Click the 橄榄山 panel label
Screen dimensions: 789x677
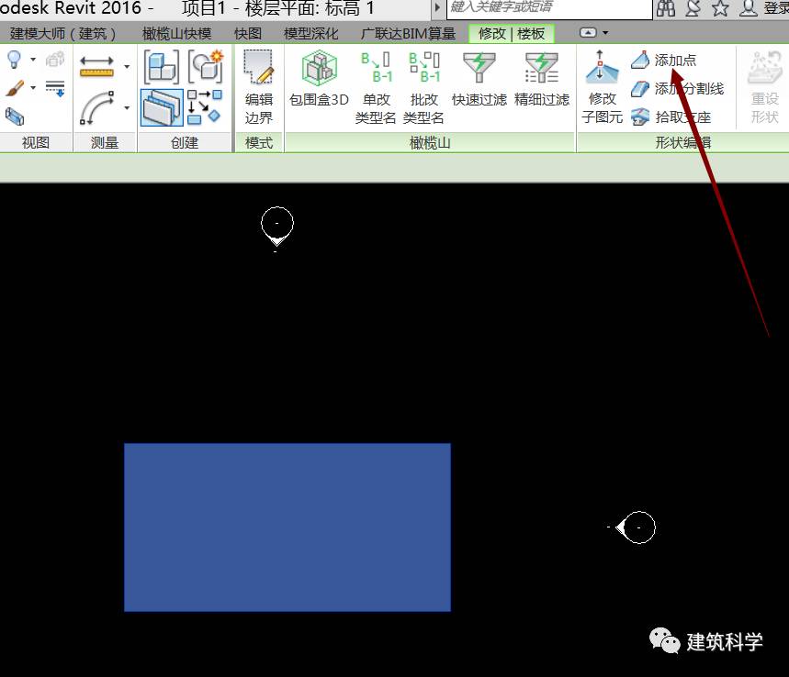coord(430,143)
